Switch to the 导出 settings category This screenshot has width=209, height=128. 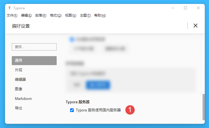19,108
